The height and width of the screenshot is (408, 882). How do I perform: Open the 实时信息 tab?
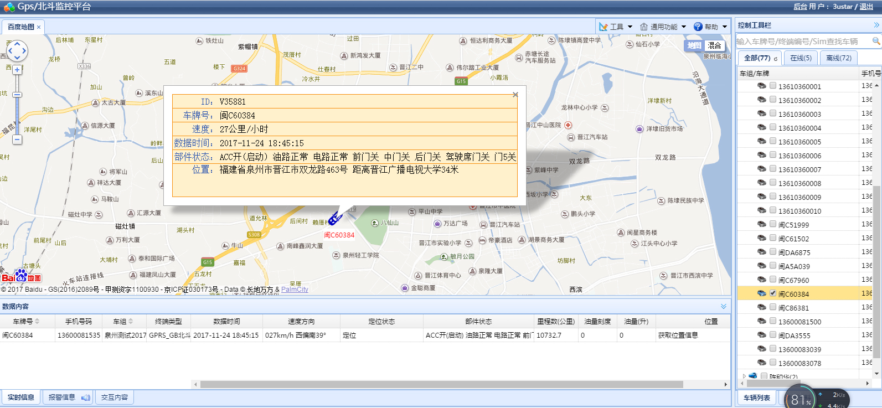[21, 397]
